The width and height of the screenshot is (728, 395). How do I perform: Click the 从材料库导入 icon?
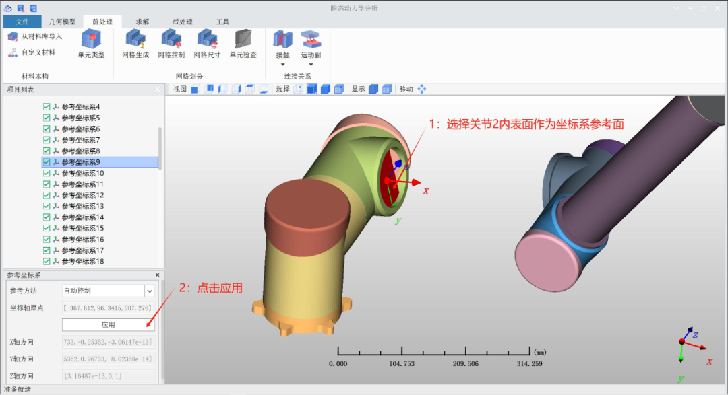[x=13, y=36]
